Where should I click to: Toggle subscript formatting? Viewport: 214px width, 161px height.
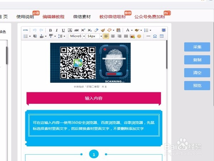coord(90,30)
